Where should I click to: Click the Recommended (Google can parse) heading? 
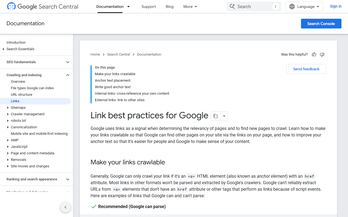point(132,207)
